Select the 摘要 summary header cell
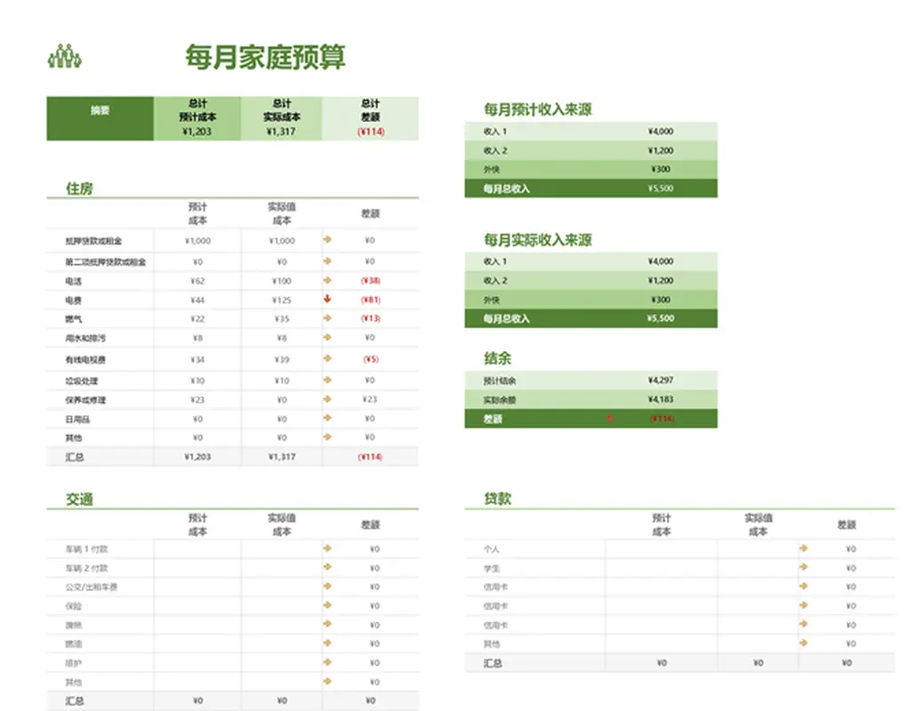Viewport: 923px width, 711px height. (100, 116)
